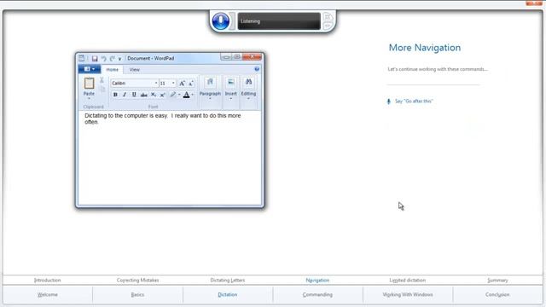Screen dimensions: 546x307
Task: Click the text highlight color pen
Action: pos(172,95)
